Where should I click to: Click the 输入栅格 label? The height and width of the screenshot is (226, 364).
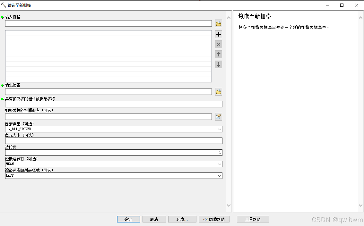coord(13,17)
